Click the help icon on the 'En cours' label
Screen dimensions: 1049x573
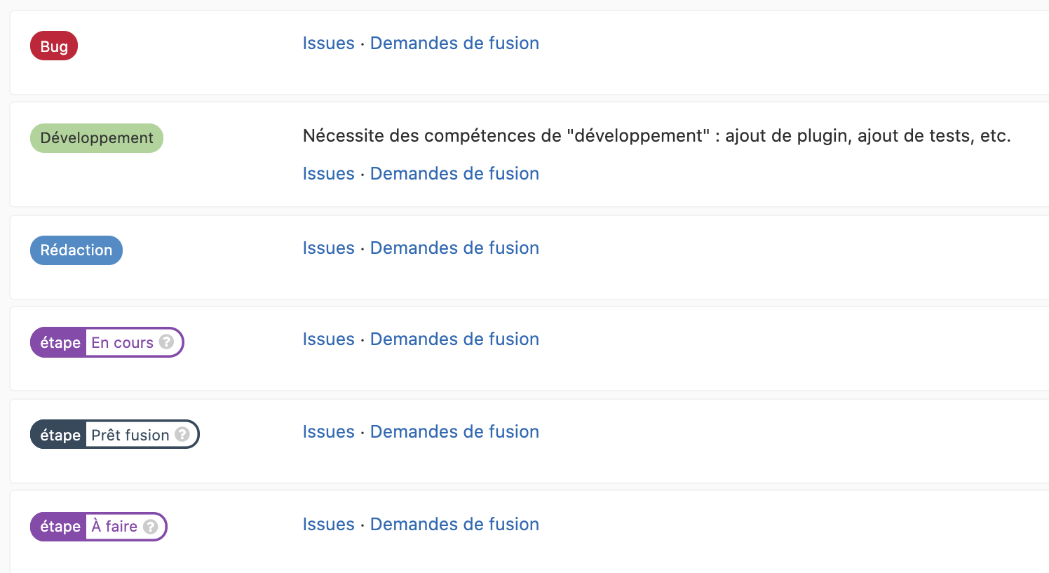point(166,342)
